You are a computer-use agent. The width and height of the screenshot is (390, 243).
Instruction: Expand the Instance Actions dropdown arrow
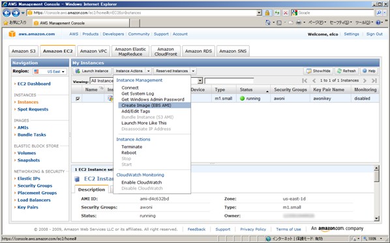(x=149, y=71)
